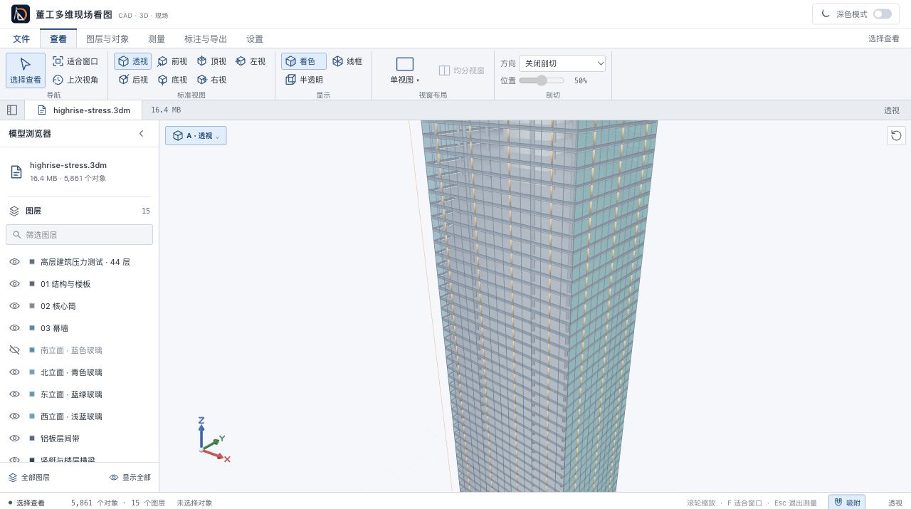Hide the 02 核心筒 layer
Viewport: 911px width, 509px height.
(x=14, y=306)
